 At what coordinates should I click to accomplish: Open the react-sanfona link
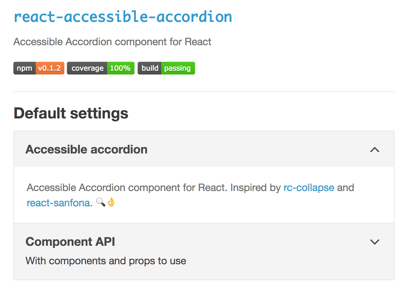59,202
